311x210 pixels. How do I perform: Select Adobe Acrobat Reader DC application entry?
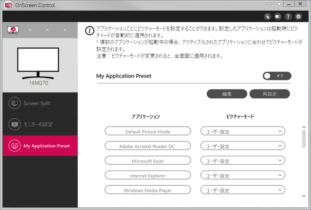148,146
